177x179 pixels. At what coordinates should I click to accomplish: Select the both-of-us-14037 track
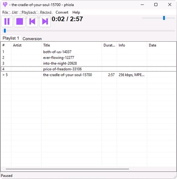pyautogui.click(x=57, y=52)
